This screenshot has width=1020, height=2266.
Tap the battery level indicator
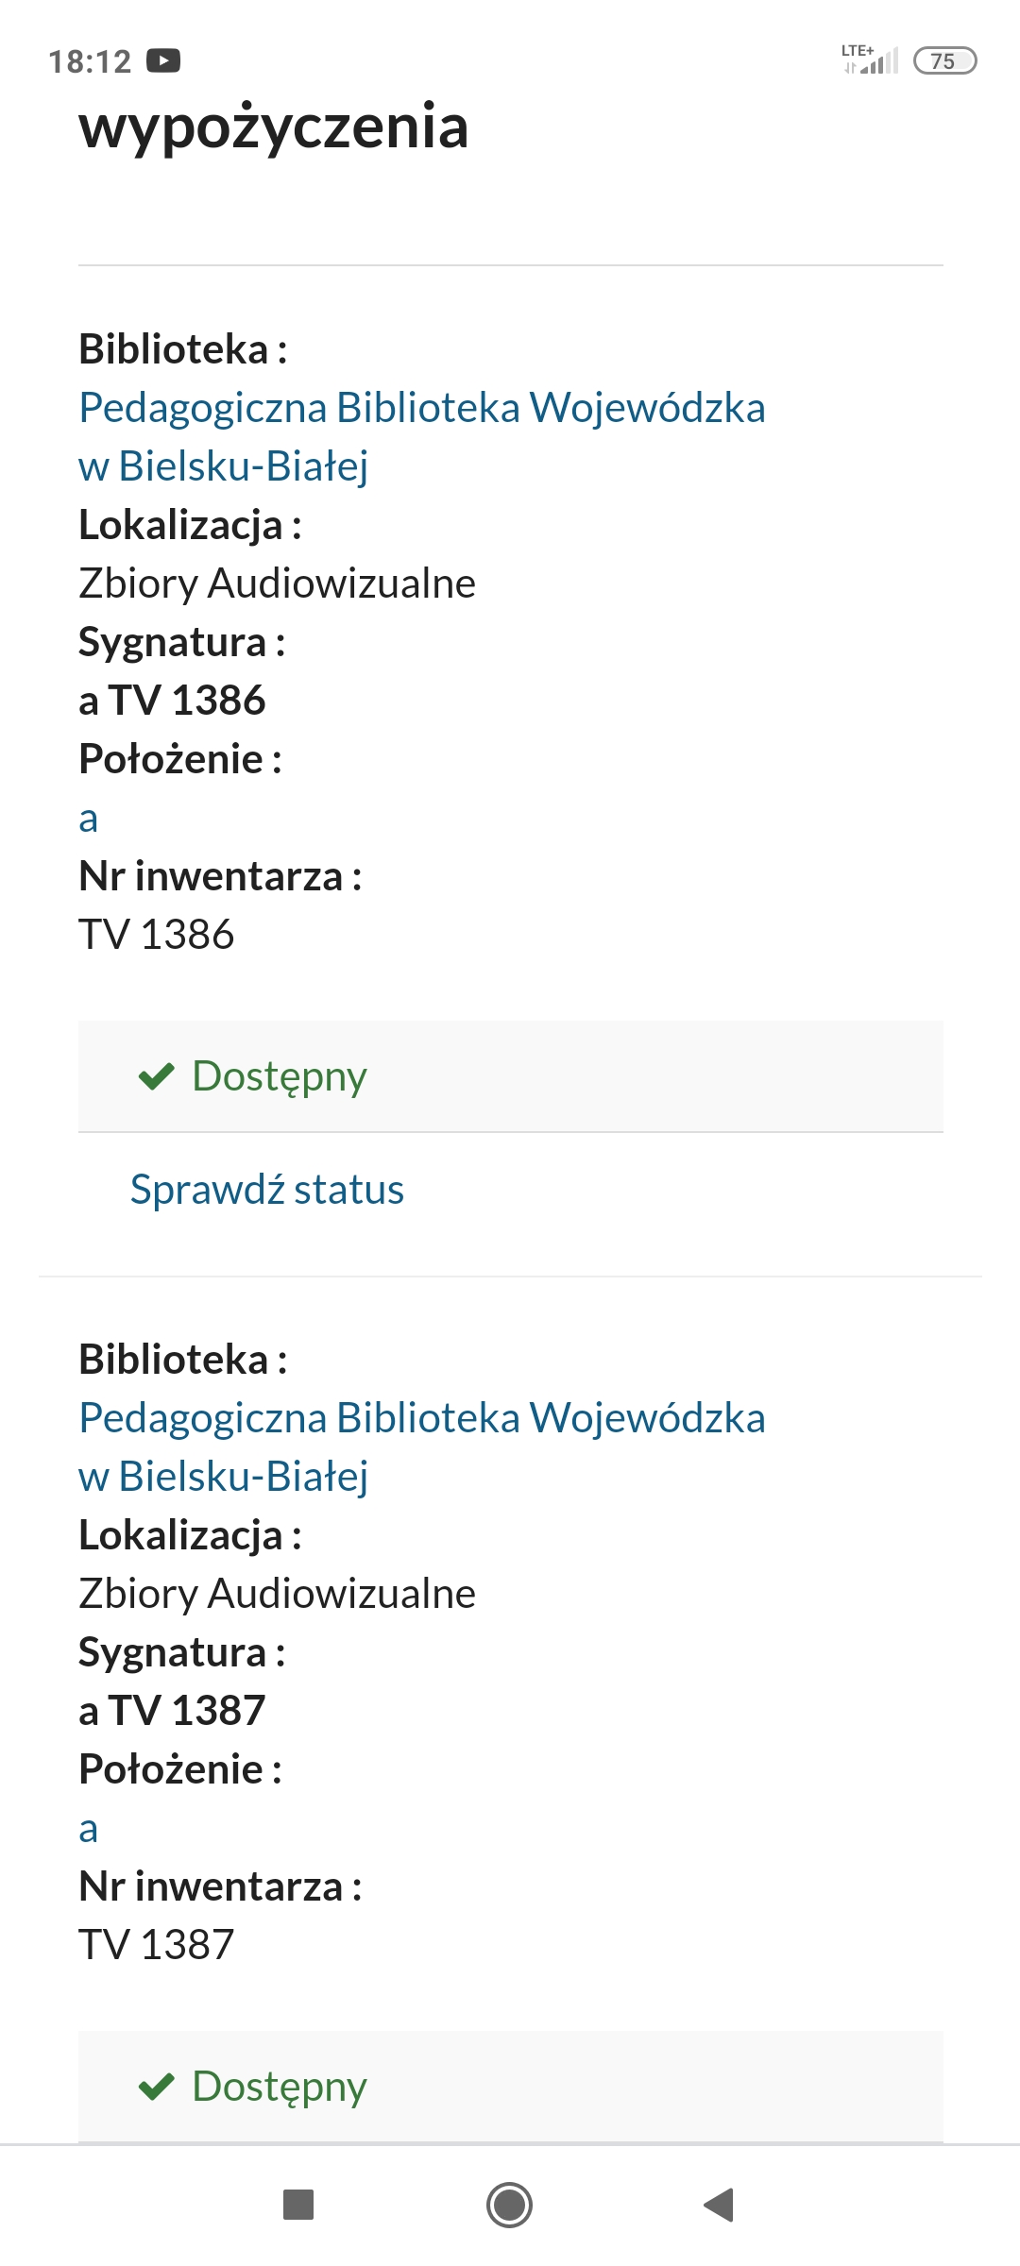click(944, 61)
